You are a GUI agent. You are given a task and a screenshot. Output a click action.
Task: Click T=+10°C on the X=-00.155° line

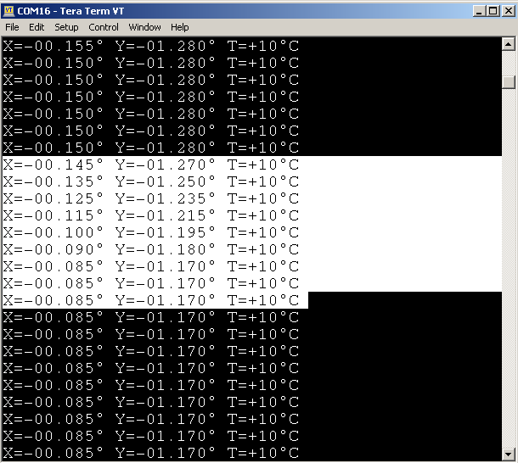pyautogui.click(x=263, y=46)
